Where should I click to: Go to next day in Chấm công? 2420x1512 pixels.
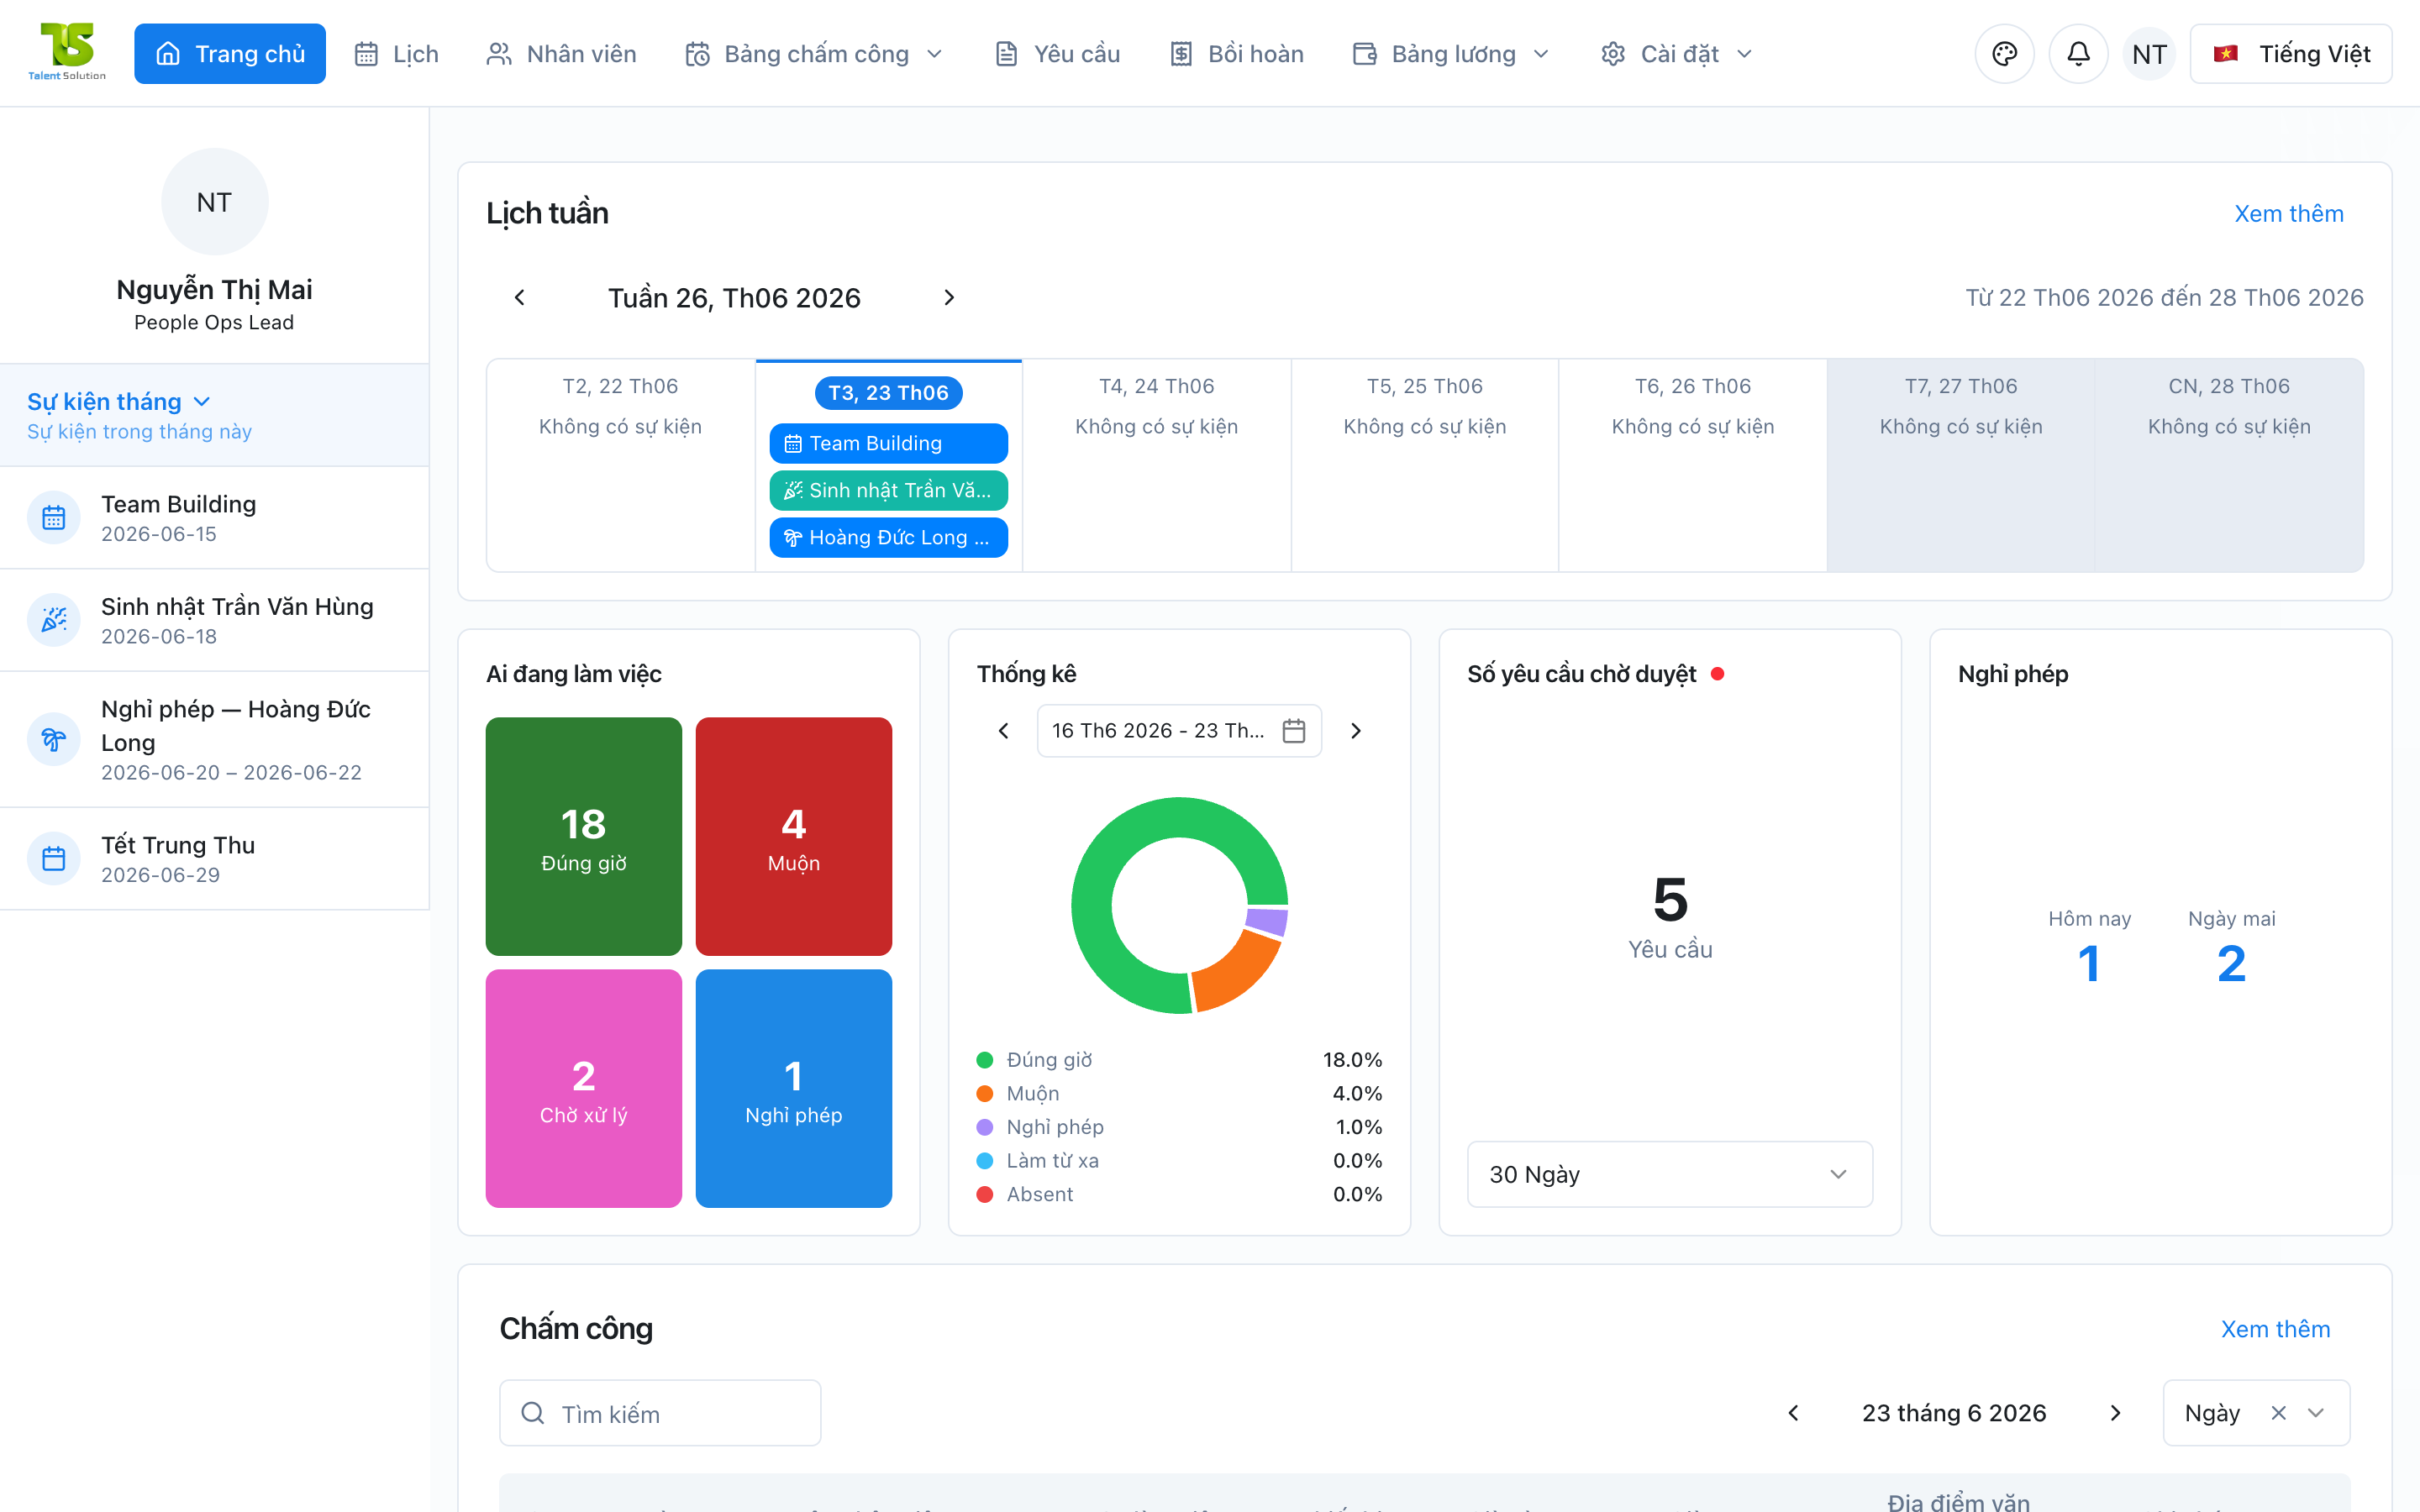(x=2115, y=1413)
